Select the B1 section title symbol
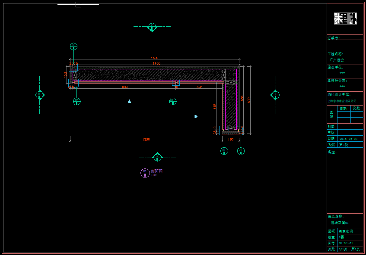Image resolution: width=366 pixels, height=255 pixels. [145, 173]
